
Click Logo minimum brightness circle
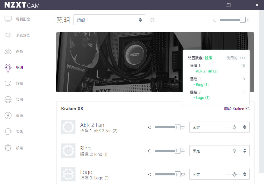point(150,175)
